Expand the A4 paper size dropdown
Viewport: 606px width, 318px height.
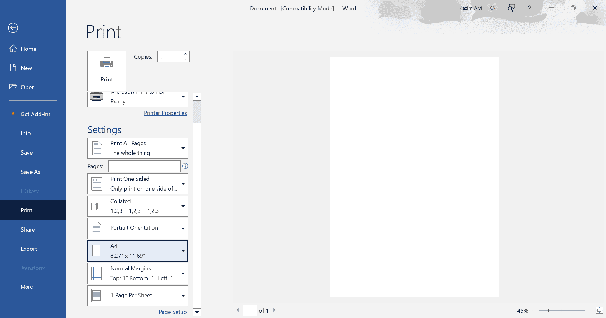point(138,251)
